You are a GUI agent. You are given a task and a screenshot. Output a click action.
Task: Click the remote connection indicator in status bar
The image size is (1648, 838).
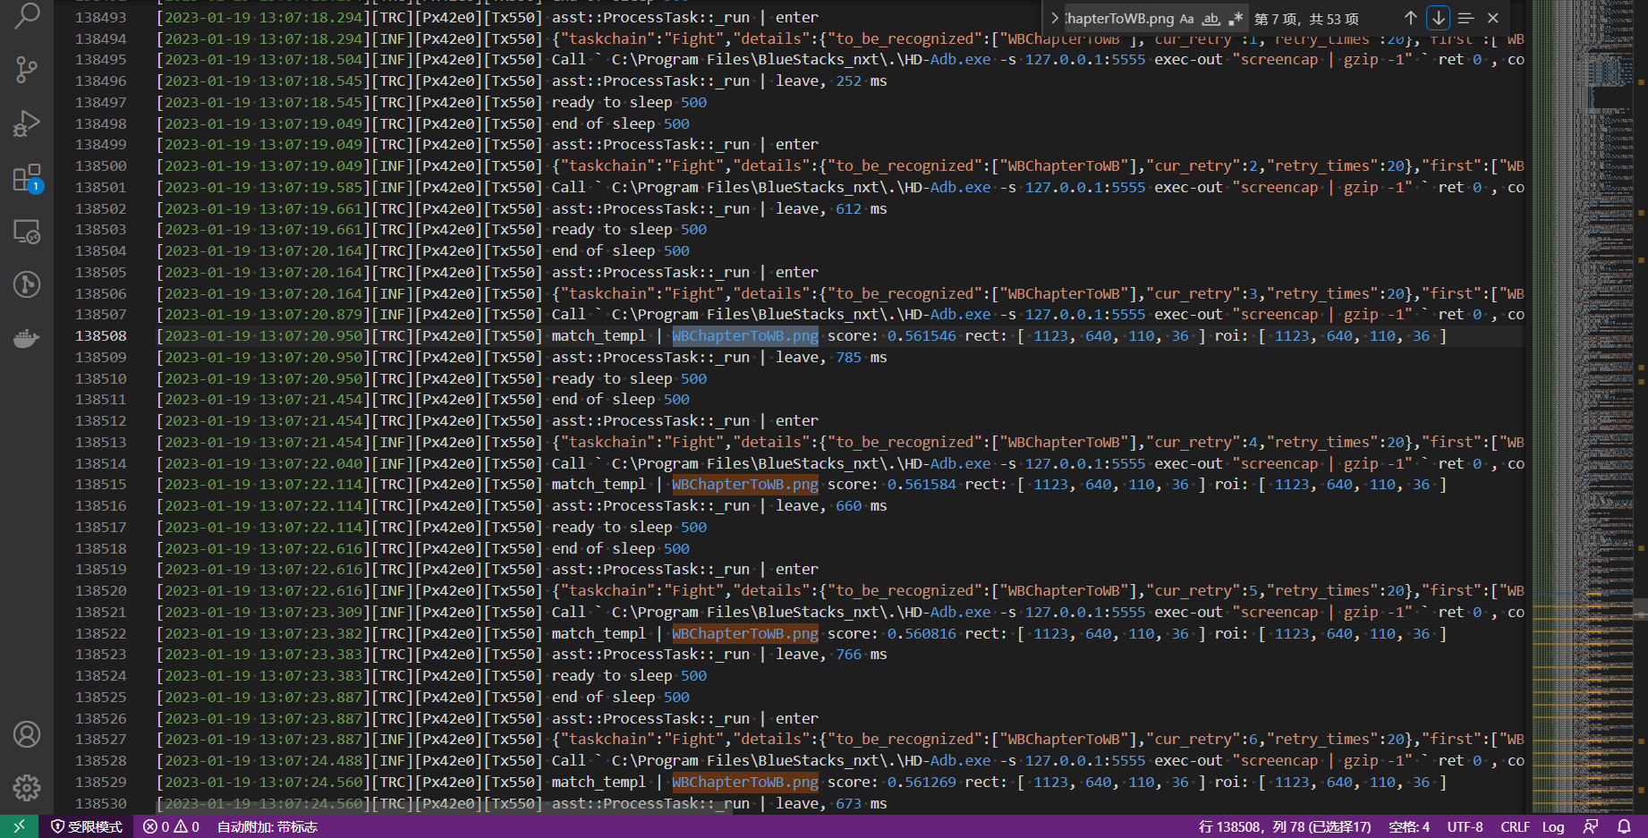(x=18, y=826)
